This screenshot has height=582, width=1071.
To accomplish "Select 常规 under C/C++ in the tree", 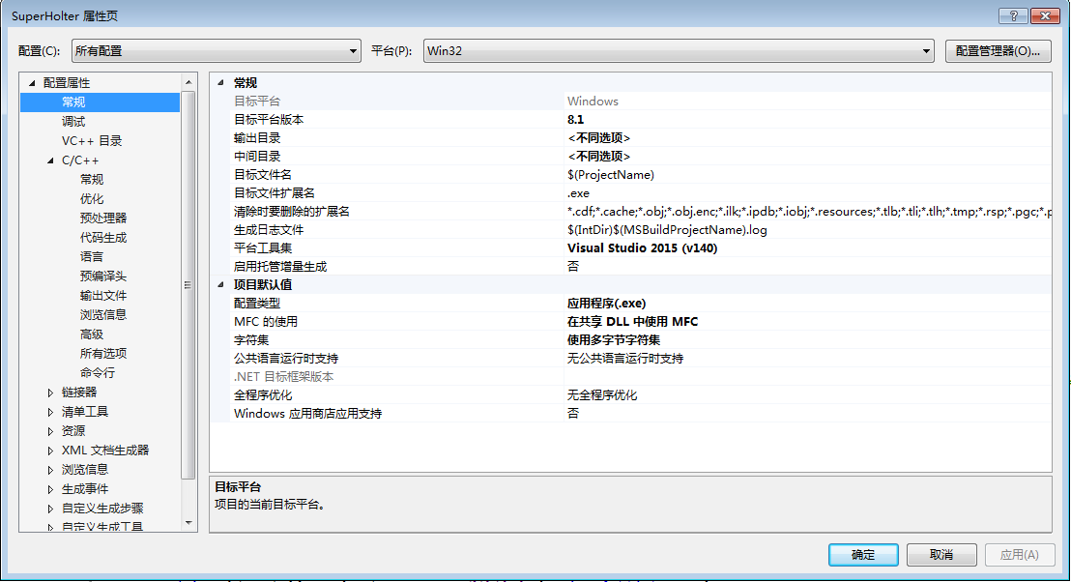I will (x=92, y=180).
